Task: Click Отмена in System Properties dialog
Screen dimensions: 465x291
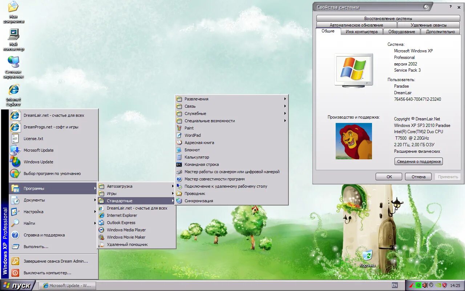Action: click(418, 176)
